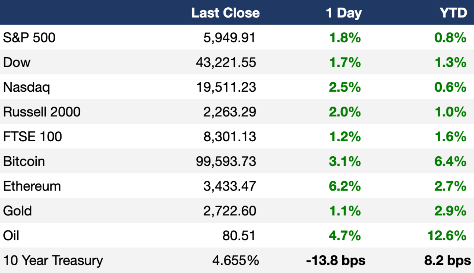Image resolution: width=474 pixels, height=273 pixels.
Task: Click the Russell 2000 label
Action: point(42,112)
